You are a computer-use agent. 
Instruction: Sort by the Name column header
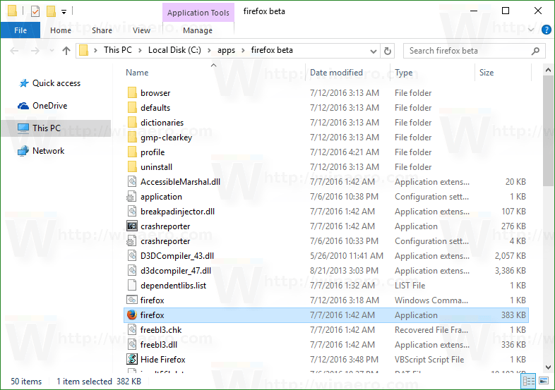pos(137,73)
